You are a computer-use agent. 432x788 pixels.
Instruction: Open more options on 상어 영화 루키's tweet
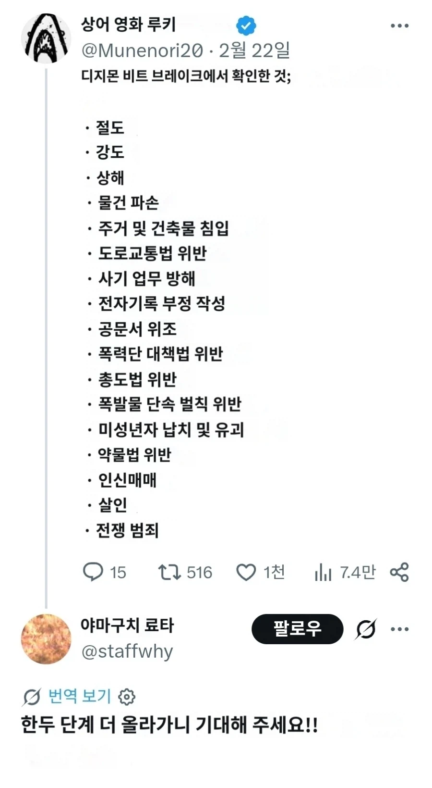click(x=399, y=25)
